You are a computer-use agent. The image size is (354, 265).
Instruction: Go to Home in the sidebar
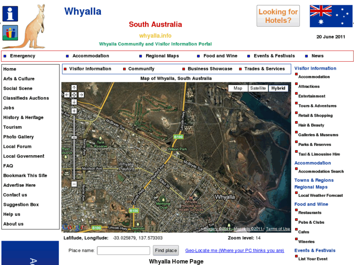point(10,69)
